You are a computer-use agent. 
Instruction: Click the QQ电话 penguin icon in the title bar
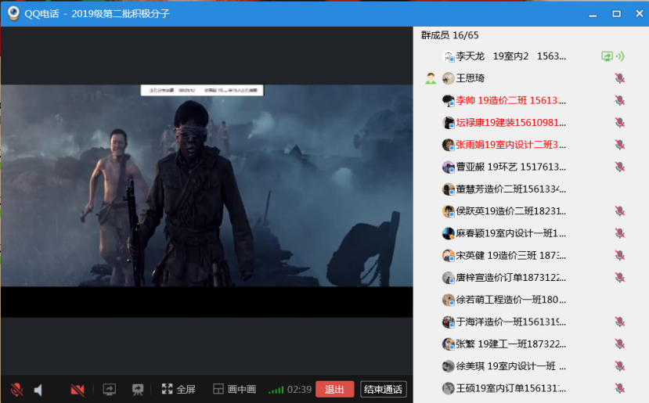point(13,13)
